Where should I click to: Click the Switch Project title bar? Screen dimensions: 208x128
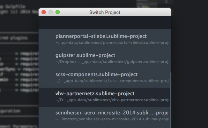tap(105, 12)
